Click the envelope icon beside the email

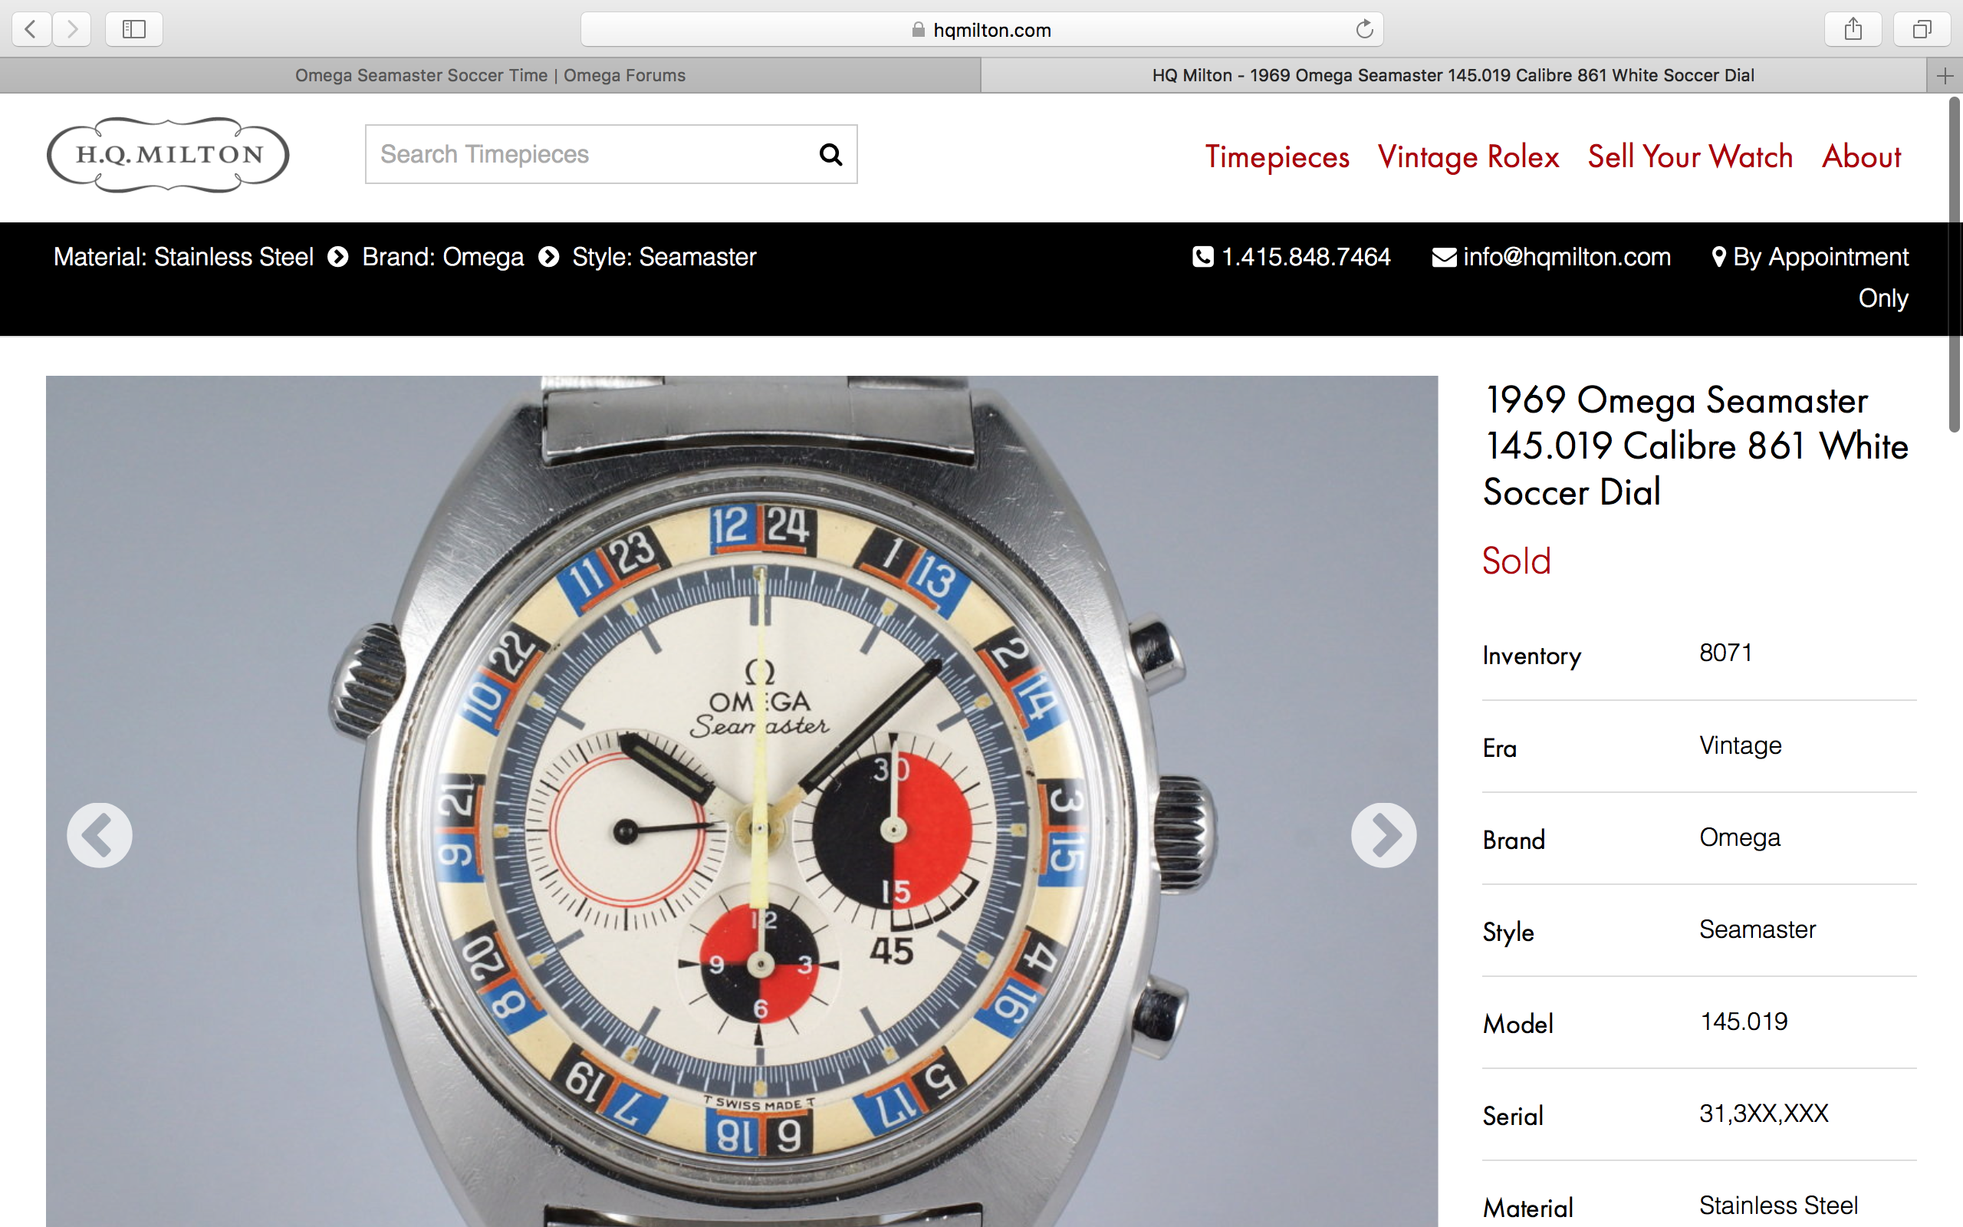[1444, 257]
